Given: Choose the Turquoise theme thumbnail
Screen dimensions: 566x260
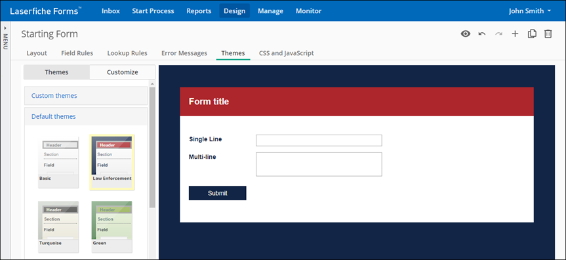Looking at the screenshot, I should (x=58, y=227).
